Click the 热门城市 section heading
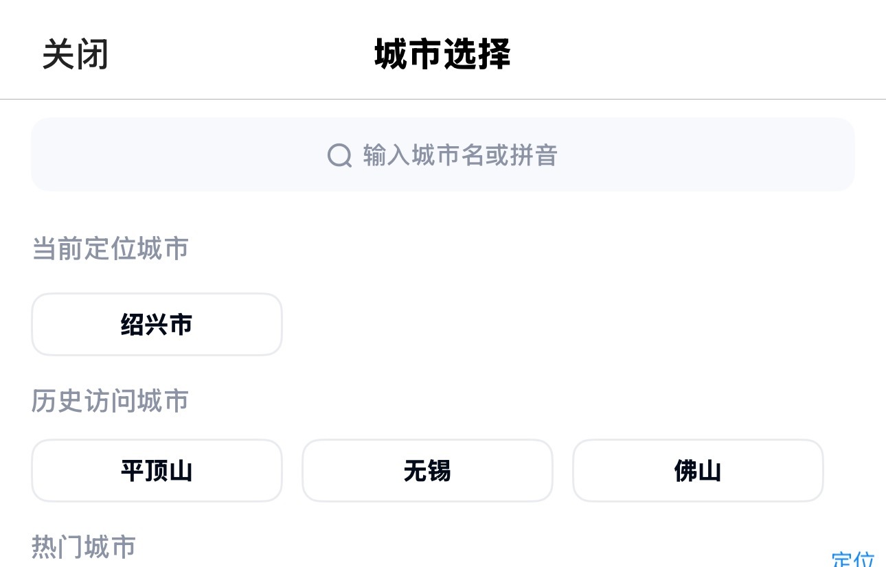This screenshot has width=886, height=567. [x=84, y=547]
